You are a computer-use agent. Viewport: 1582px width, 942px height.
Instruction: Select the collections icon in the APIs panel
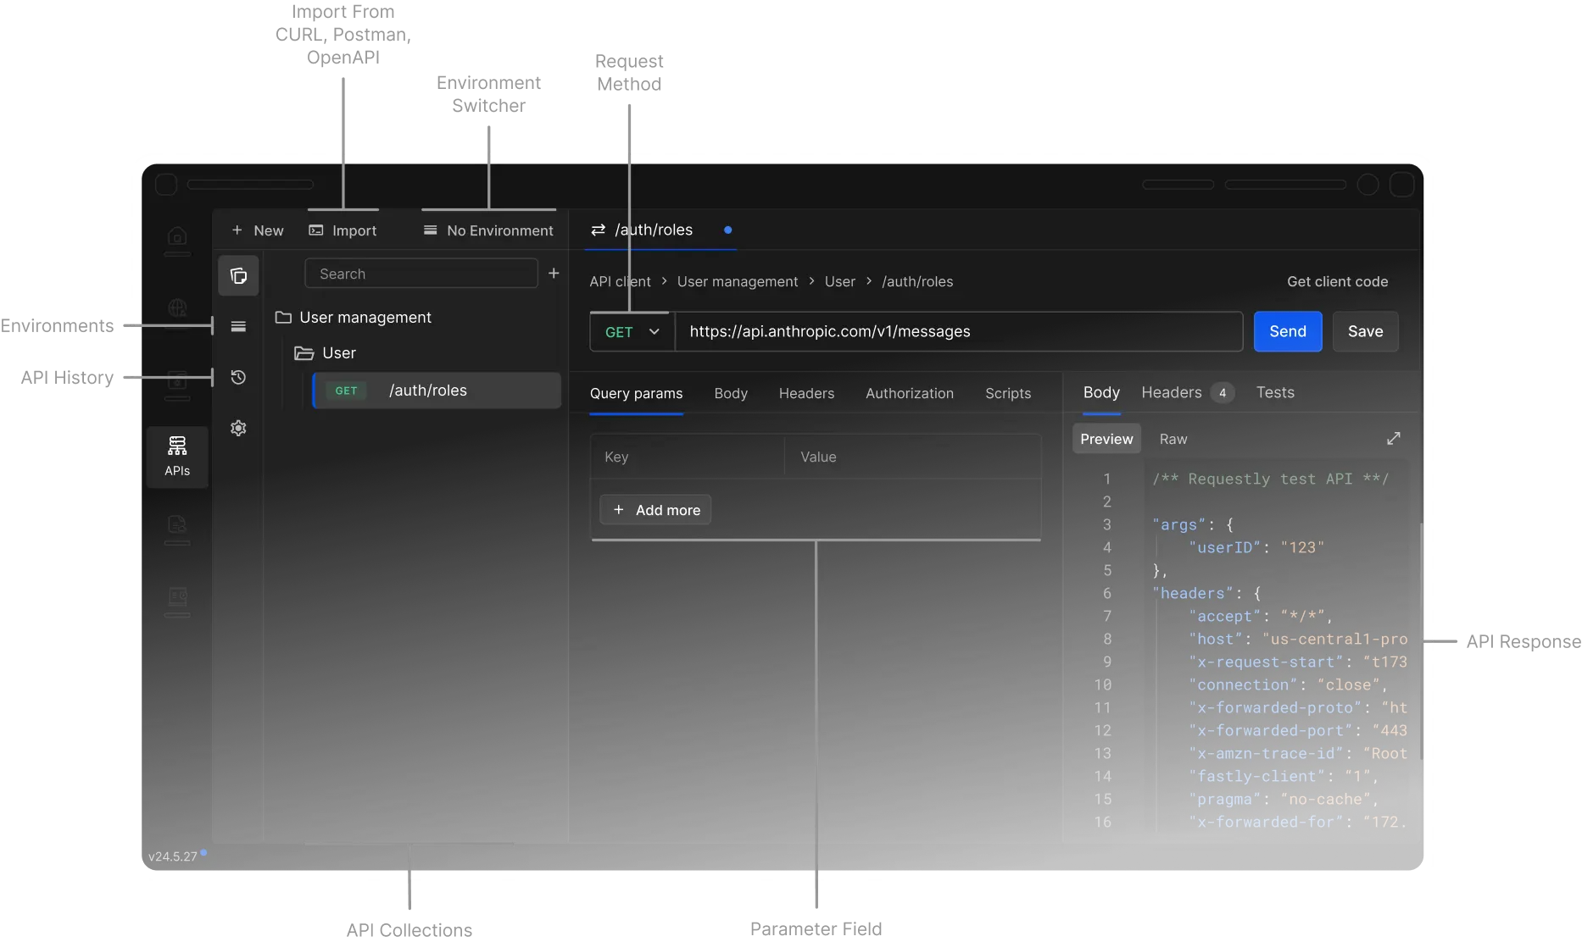[238, 275]
